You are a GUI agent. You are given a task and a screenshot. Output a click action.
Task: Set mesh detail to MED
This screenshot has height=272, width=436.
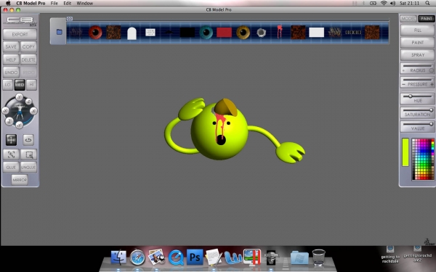click(x=20, y=85)
